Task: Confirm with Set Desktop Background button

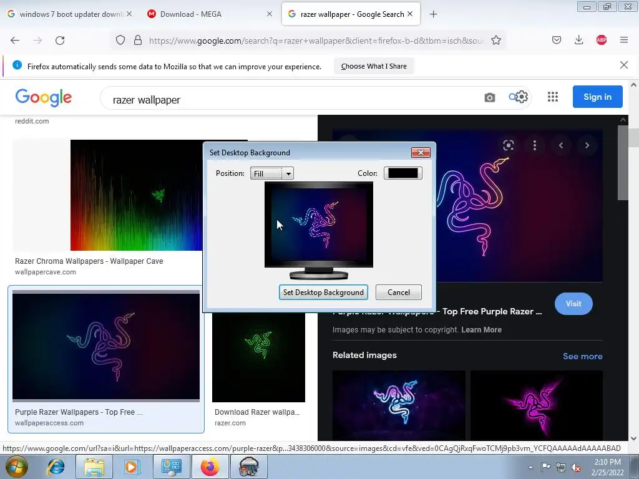Action: [x=323, y=292]
